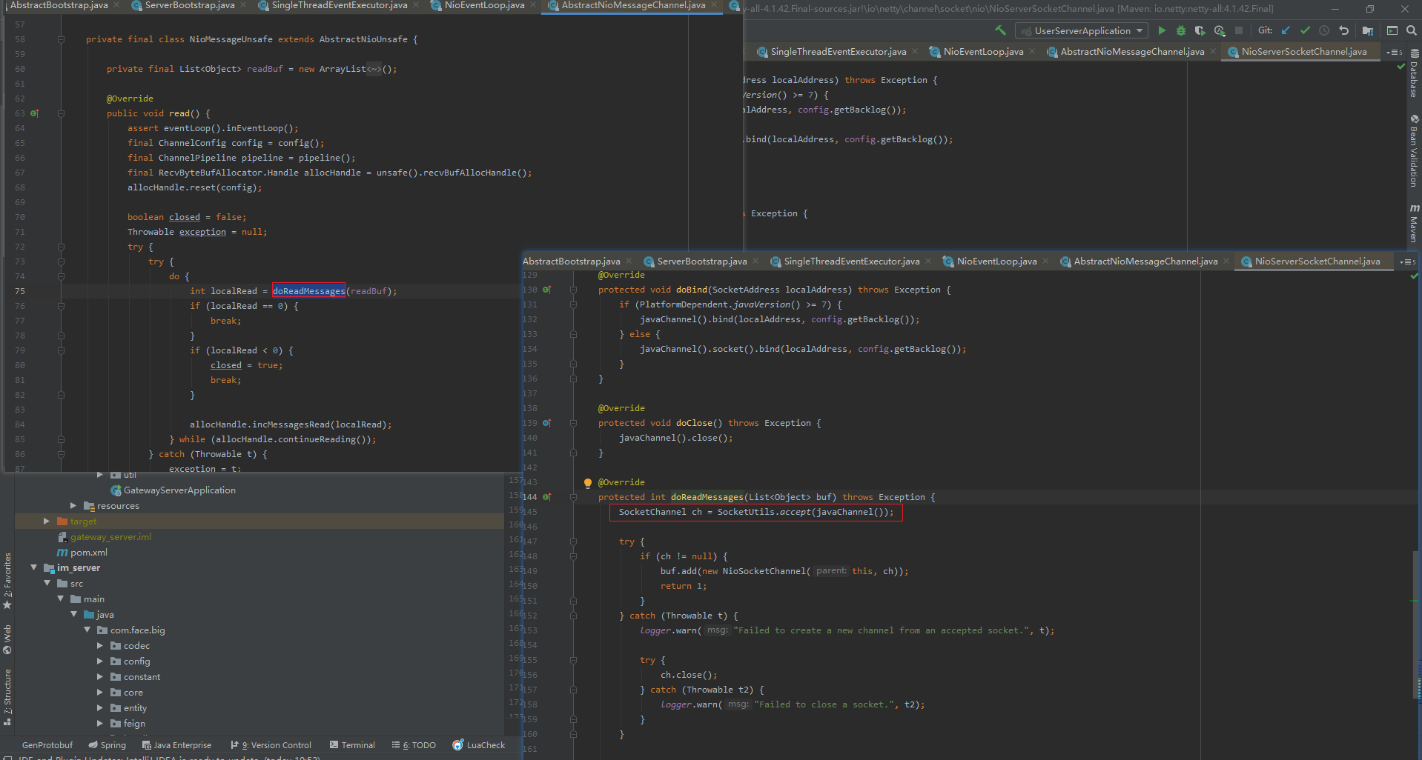Run with Coverage shield icon

[1200, 30]
